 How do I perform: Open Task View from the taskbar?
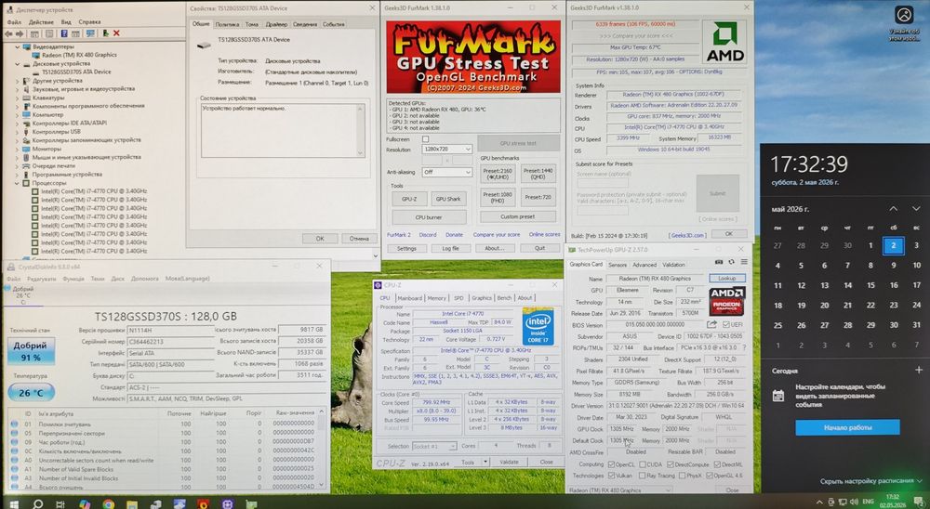click(60, 504)
